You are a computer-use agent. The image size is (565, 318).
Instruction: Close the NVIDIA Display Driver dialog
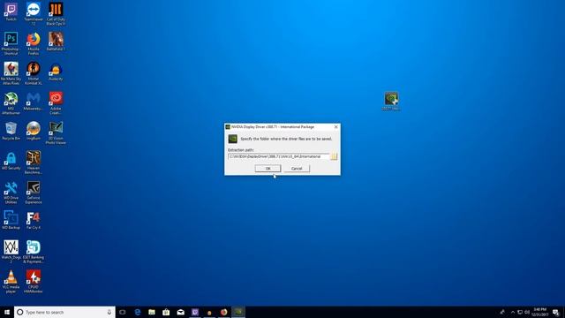point(335,127)
